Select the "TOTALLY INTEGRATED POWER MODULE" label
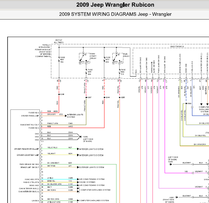This screenshot has height=203, width=209. click(x=43, y=51)
